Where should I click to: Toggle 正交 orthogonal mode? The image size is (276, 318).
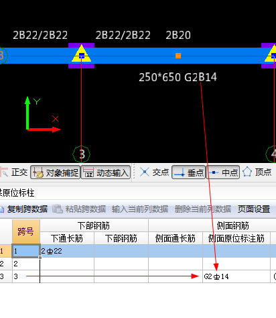14,172
